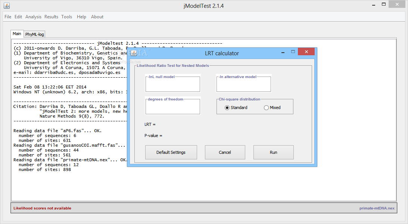Open the Tools menu

pyautogui.click(x=66, y=17)
